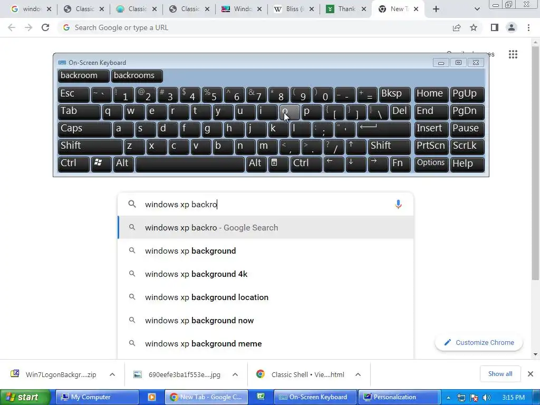Screen dimensions: 540x405
Task: Click Show all downloads
Action: (500, 374)
